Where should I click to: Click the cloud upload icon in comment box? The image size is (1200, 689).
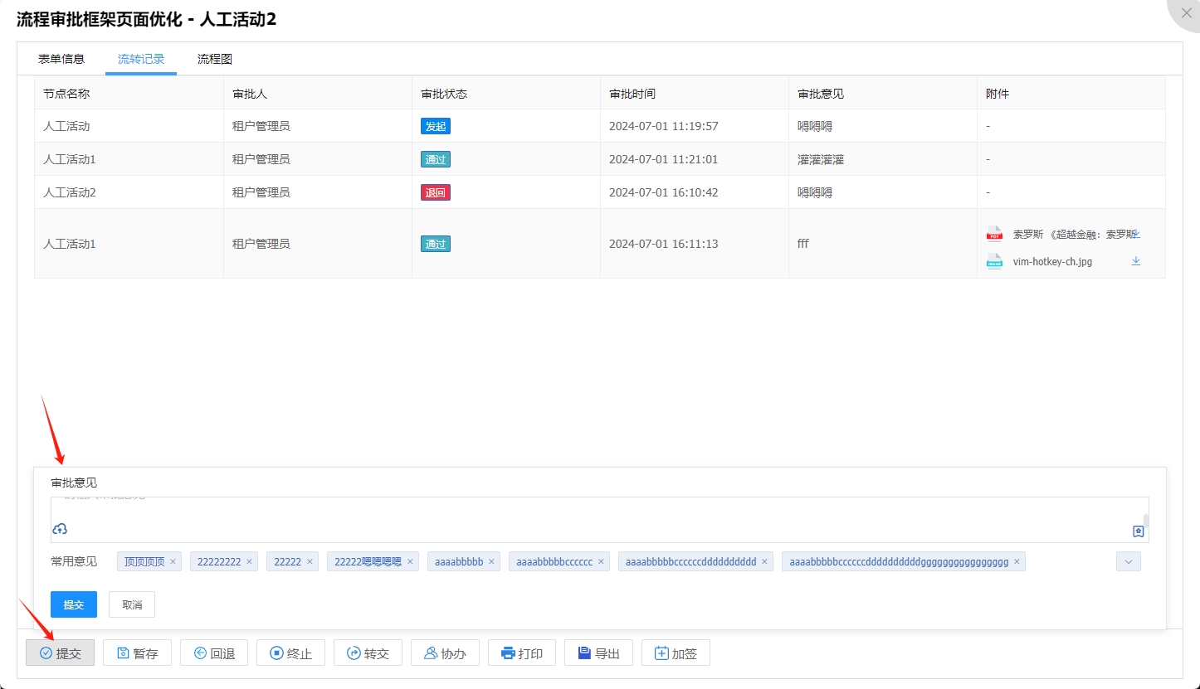click(59, 528)
